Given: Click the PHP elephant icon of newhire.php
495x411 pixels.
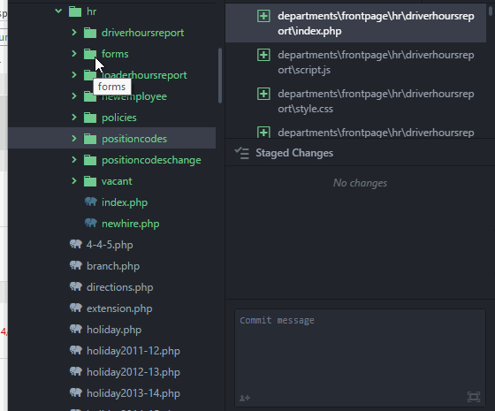Looking at the screenshot, I should pyautogui.click(x=91, y=223).
